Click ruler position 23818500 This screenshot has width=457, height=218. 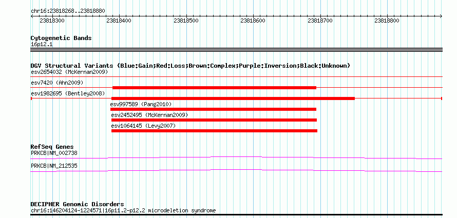(x=186, y=21)
